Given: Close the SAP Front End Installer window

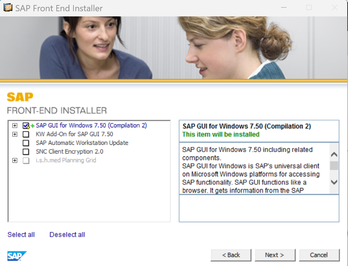Looking at the screenshot, I should click(335, 8).
